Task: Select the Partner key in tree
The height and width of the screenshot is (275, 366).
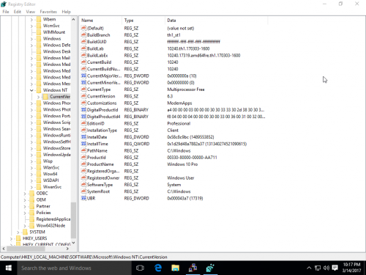Action: [x=43, y=206]
